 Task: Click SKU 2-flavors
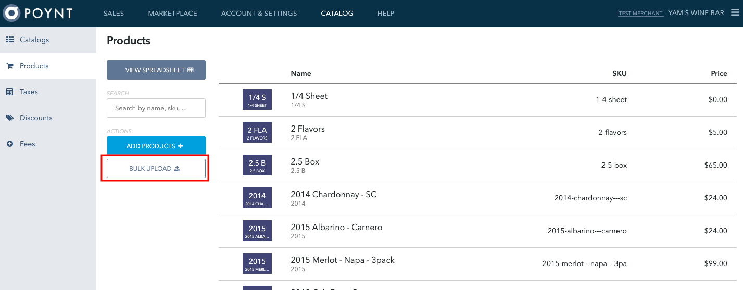point(613,132)
